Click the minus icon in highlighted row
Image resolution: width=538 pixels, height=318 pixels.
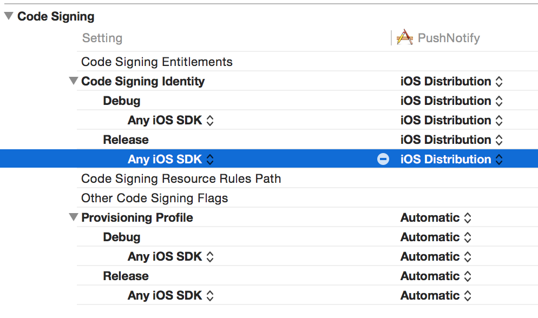[x=383, y=159]
